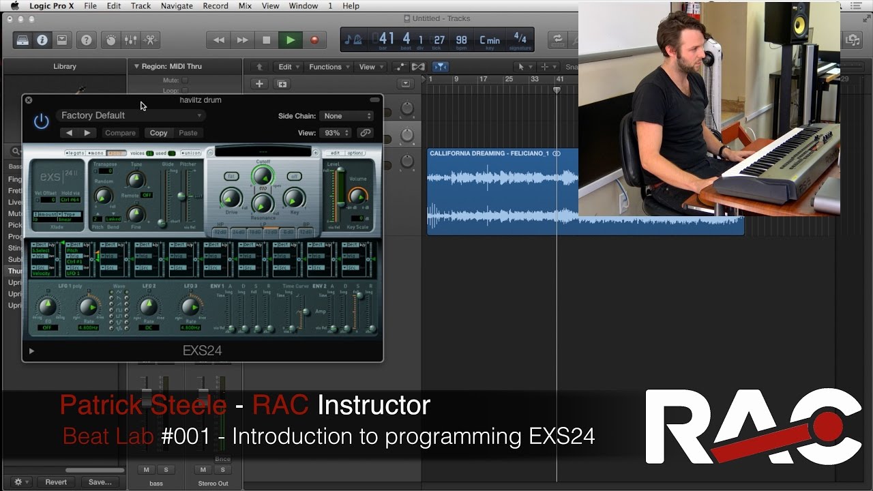The height and width of the screenshot is (491, 873).
Task: Collapse the Region: MIDI Thru triangle
Action: [136, 66]
